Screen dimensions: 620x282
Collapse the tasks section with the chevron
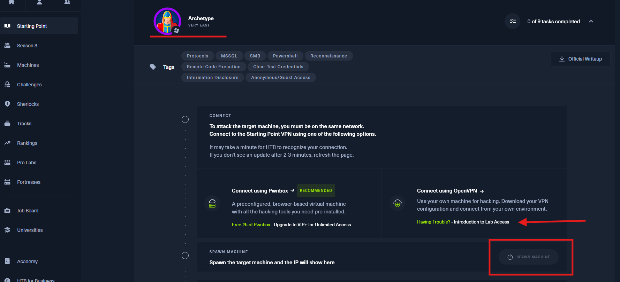(x=591, y=21)
